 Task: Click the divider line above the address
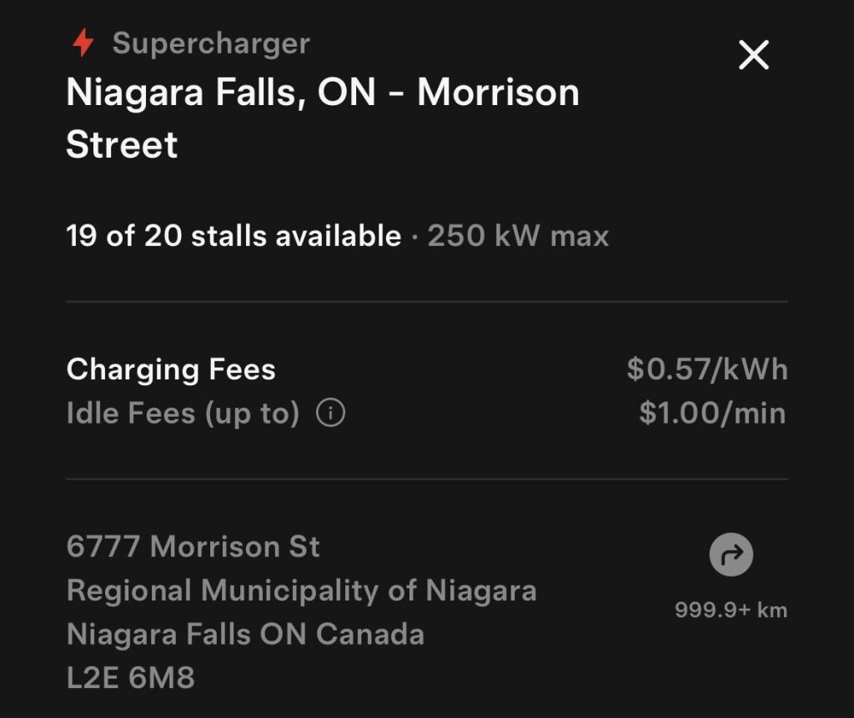426,480
